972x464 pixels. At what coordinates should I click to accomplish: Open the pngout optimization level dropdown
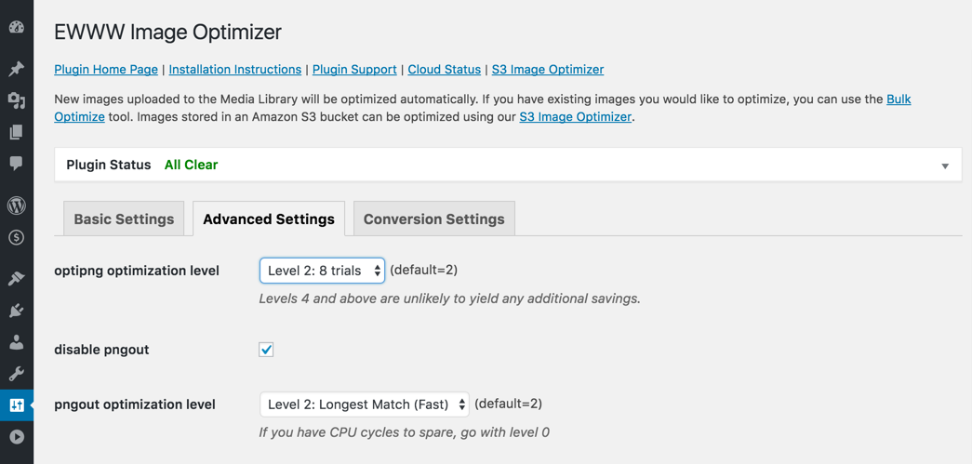(x=364, y=404)
